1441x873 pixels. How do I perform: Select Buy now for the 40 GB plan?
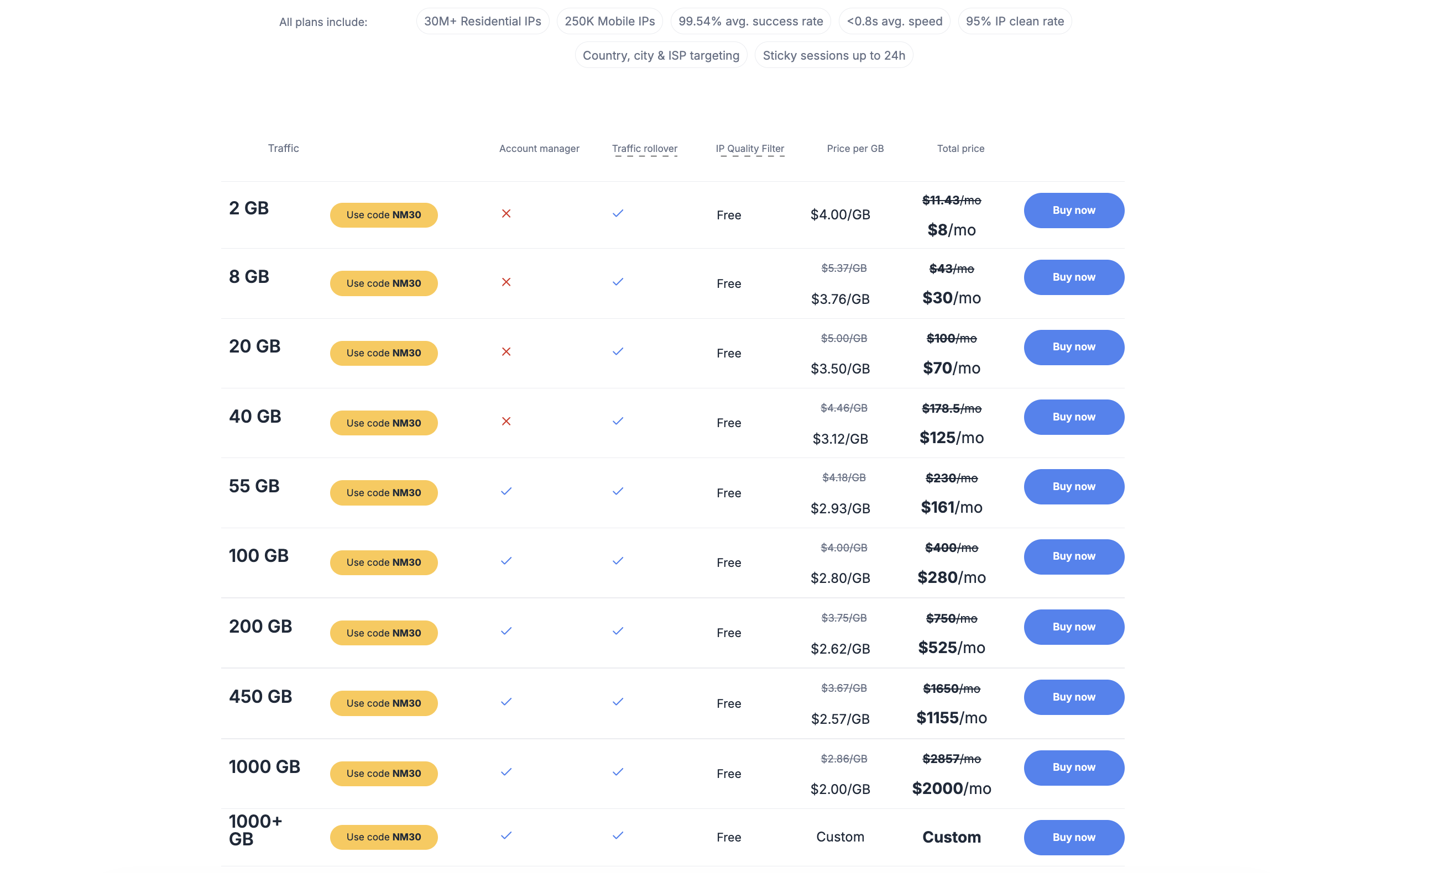1073,417
